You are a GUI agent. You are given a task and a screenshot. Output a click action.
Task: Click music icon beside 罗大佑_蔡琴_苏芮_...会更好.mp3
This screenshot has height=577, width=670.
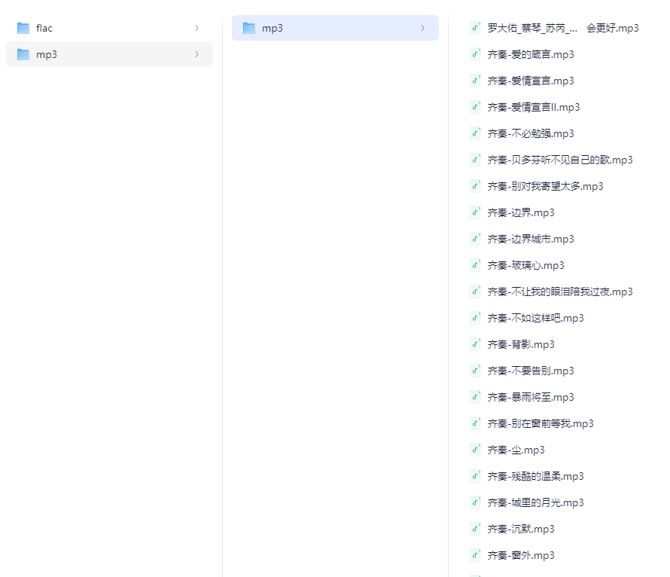475,28
